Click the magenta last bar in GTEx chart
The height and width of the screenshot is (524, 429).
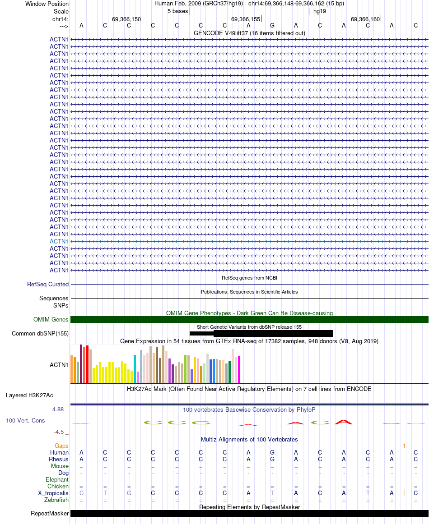[239, 369]
